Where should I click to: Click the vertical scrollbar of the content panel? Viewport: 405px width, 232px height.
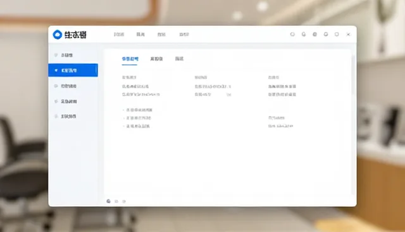point(353,74)
